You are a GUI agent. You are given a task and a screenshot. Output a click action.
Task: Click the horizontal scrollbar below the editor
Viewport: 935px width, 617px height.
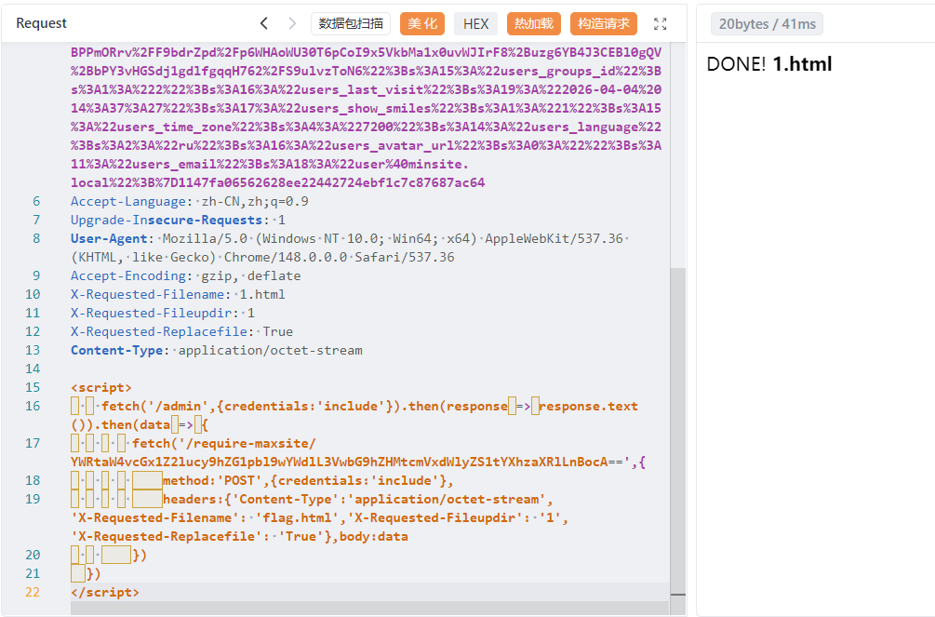click(x=369, y=608)
